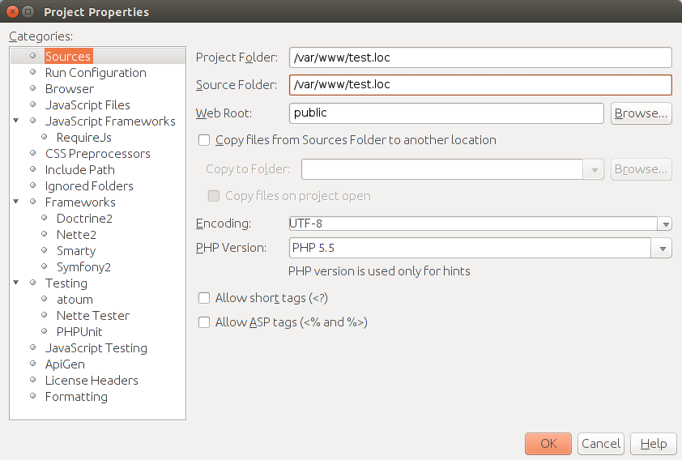Select the PHPUnit testing bullet icon
Image resolution: width=682 pixels, height=460 pixels.
click(x=45, y=331)
